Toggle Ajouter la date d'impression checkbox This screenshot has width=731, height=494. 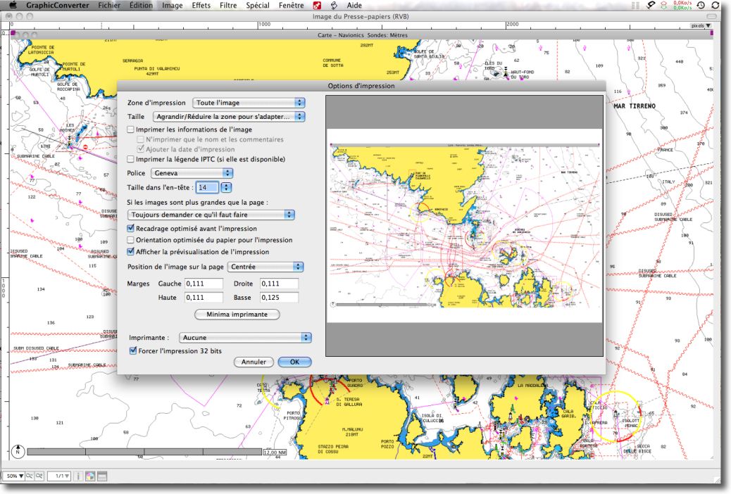(x=140, y=149)
